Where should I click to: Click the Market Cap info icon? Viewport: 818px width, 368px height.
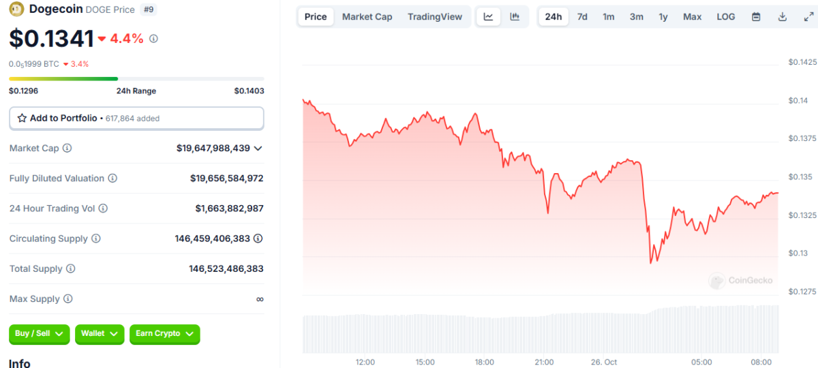(67, 148)
